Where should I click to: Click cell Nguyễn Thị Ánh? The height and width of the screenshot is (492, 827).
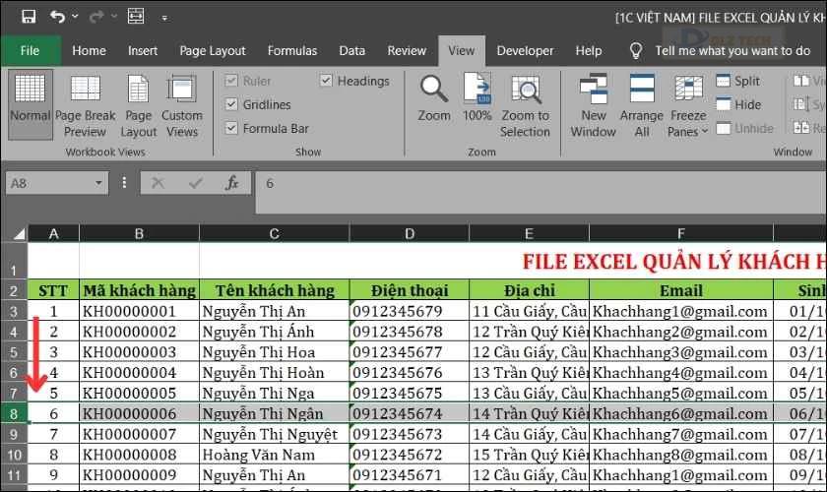click(275, 332)
